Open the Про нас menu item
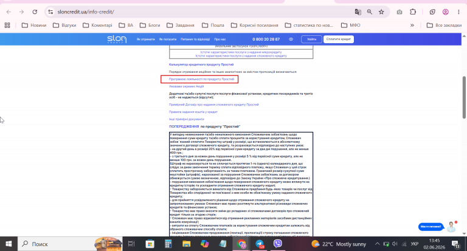The height and width of the screenshot is (251, 467). 220,40
